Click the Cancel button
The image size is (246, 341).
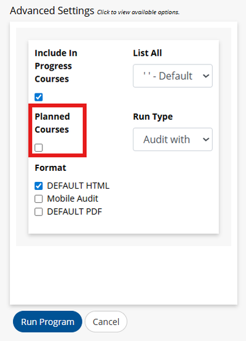[106, 321]
